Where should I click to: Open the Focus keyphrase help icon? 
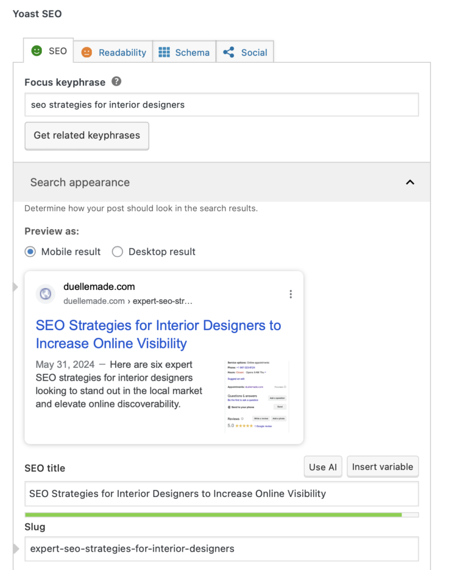(x=116, y=81)
